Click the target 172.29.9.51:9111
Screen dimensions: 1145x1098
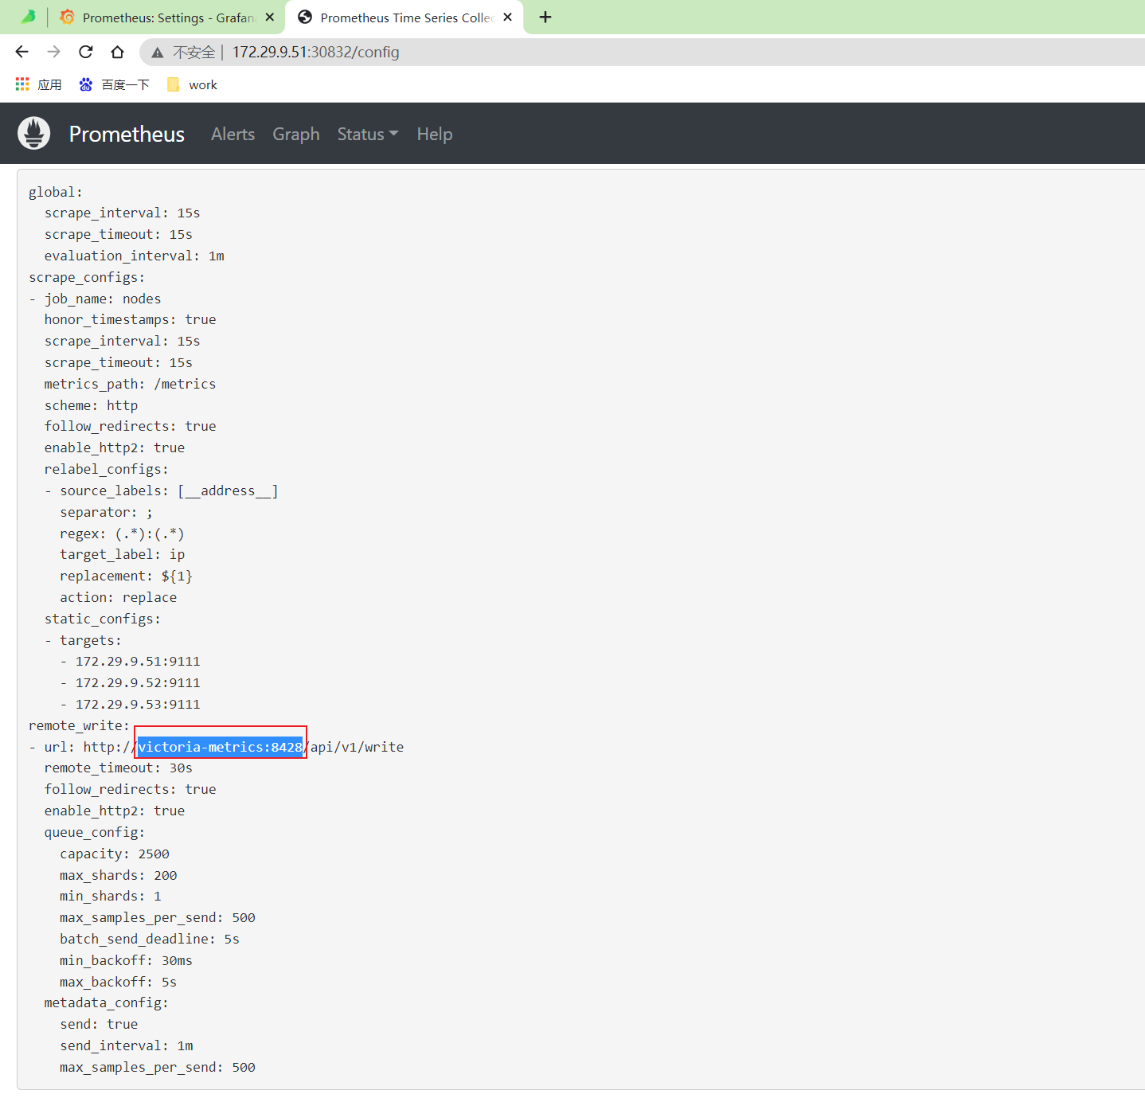pyautogui.click(x=138, y=661)
